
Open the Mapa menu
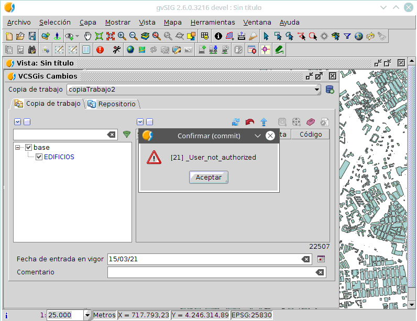(x=172, y=23)
